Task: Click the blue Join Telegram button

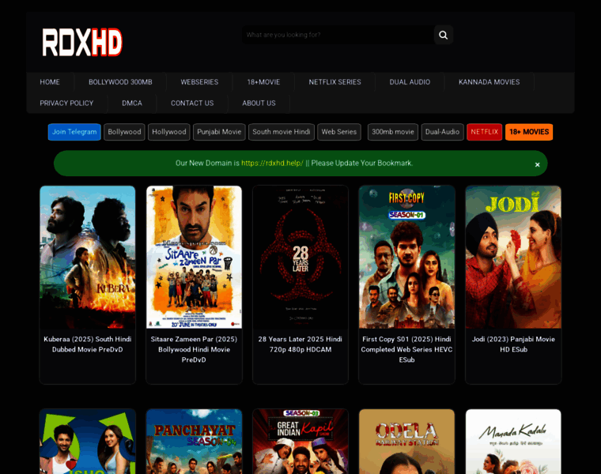Action: tap(74, 132)
